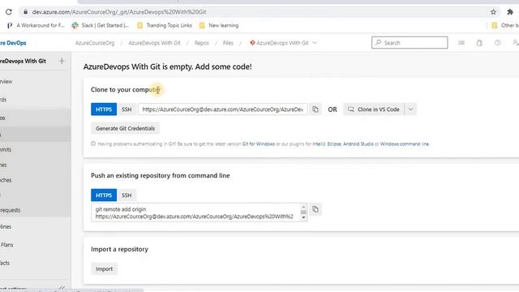Open the New learning bookmark folder
This screenshot has width=519, height=292.
219,25
